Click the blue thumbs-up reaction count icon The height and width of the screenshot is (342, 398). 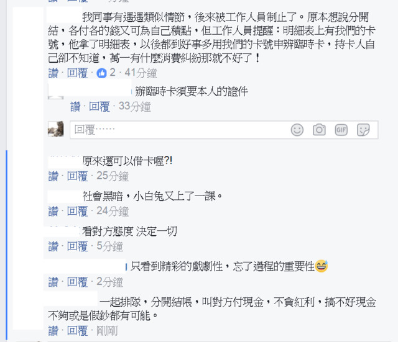pos(101,73)
